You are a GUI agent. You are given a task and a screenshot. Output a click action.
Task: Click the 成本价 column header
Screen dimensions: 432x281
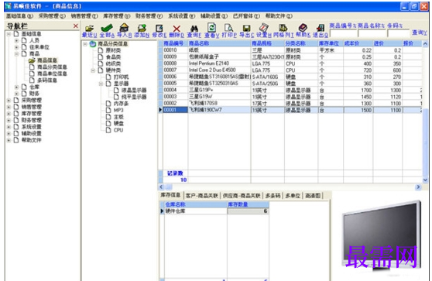pos(358,43)
